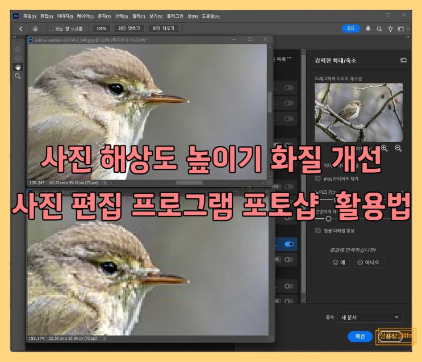Click the upper document horizontal scrollbar
Viewport: 422px width, 362px height.
[189, 182]
